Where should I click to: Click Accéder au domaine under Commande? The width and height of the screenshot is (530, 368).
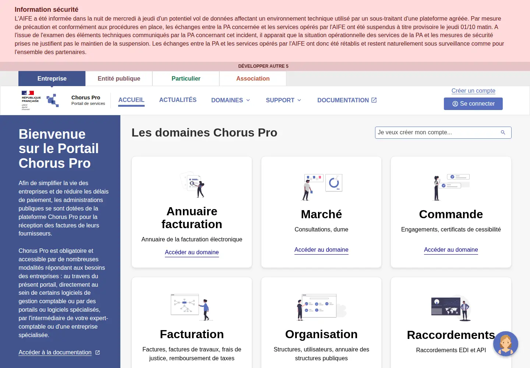point(451,250)
